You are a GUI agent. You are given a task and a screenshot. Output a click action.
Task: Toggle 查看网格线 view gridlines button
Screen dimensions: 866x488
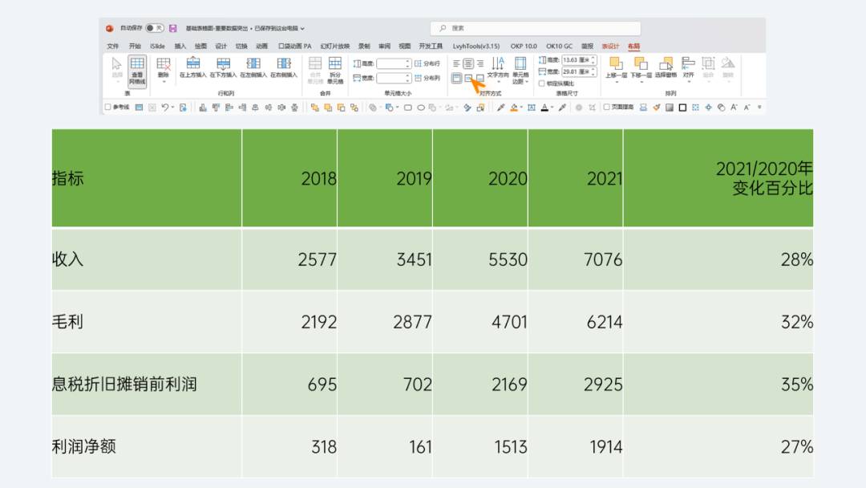tap(137, 71)
